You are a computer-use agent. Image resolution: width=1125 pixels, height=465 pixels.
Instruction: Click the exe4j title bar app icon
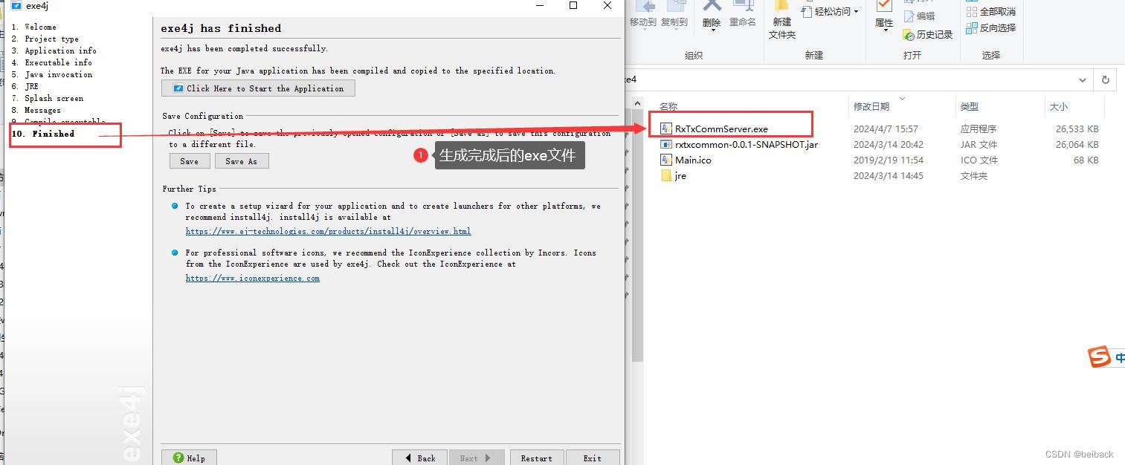(x=16, y=5)
